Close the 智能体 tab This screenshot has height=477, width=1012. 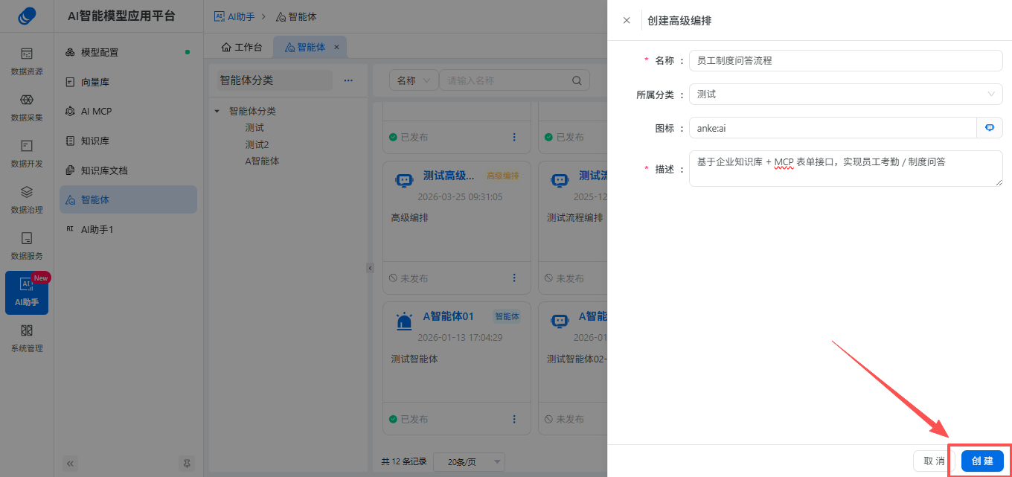point(336,47)
